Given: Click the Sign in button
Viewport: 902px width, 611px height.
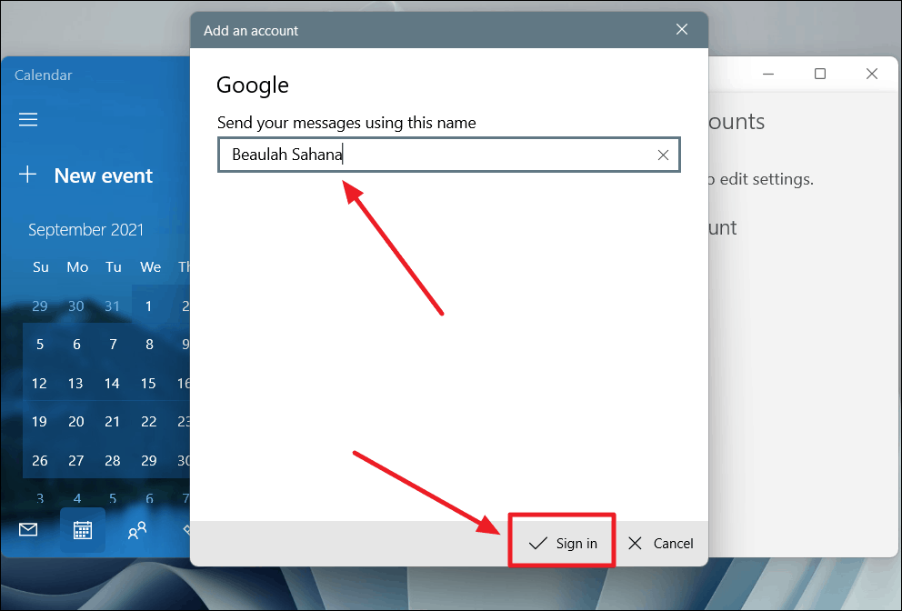Looking at the screenshot, I should pyautogui.click(x=562, y=543).
